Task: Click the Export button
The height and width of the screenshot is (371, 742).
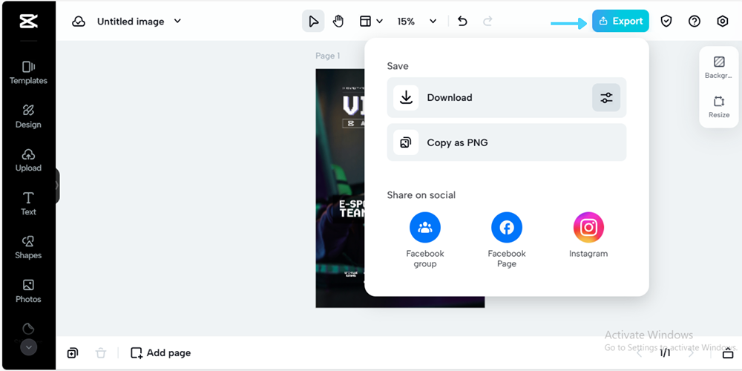Action: coord(620,21)
